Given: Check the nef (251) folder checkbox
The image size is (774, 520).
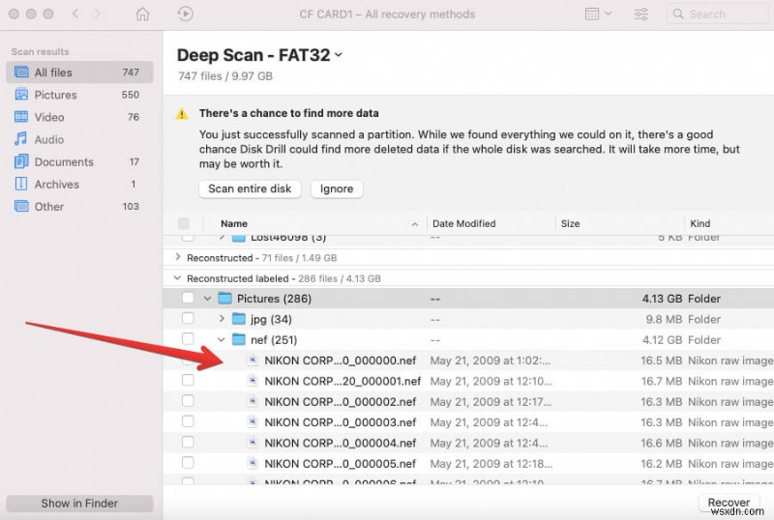Looking at the screenshot, I should [x=188, y=339].
